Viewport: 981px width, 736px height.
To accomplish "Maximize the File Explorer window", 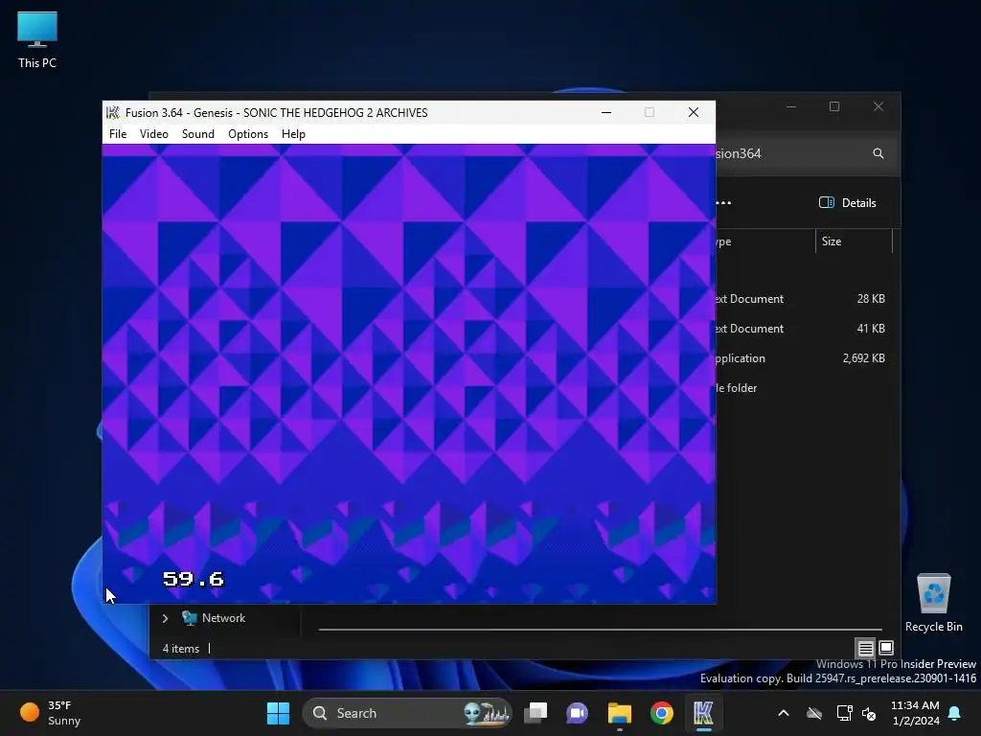I will tap(834, 107).
